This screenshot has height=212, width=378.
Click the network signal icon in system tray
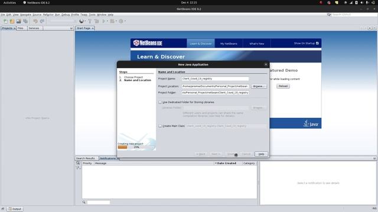[x=351, y=2]
